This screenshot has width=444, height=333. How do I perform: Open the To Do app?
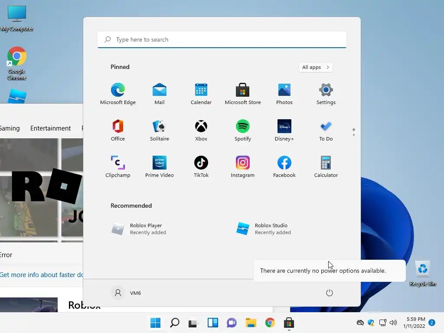[326, 130]
